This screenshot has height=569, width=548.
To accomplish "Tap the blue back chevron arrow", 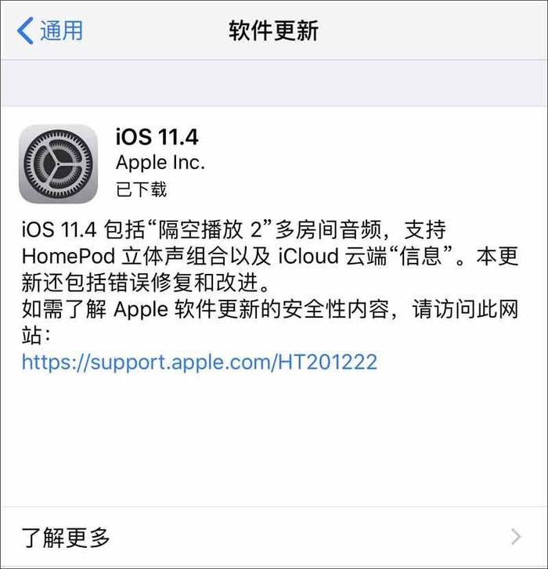I will point(25,31).
